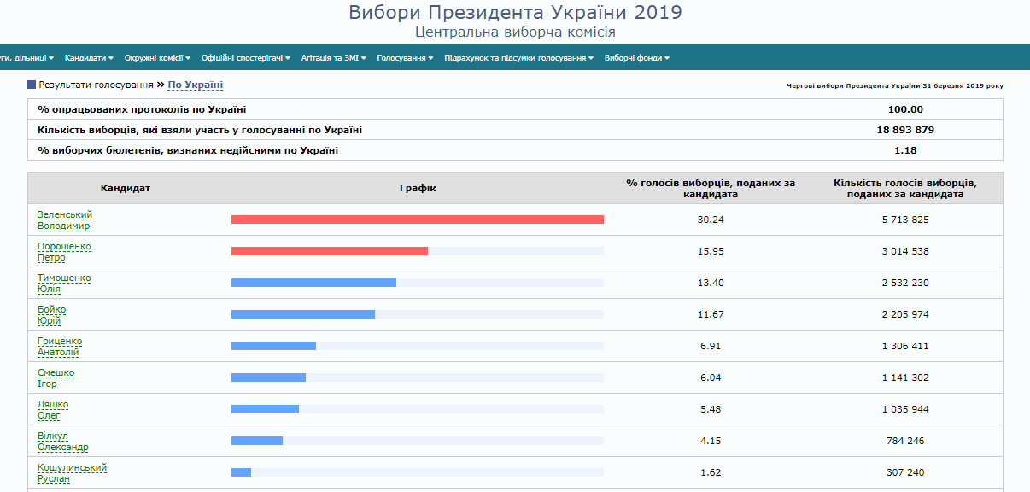Screen dimensions: 1030x492
Task: Open candidate Порошенко Петро link
Action: click(x=63, y=252)
